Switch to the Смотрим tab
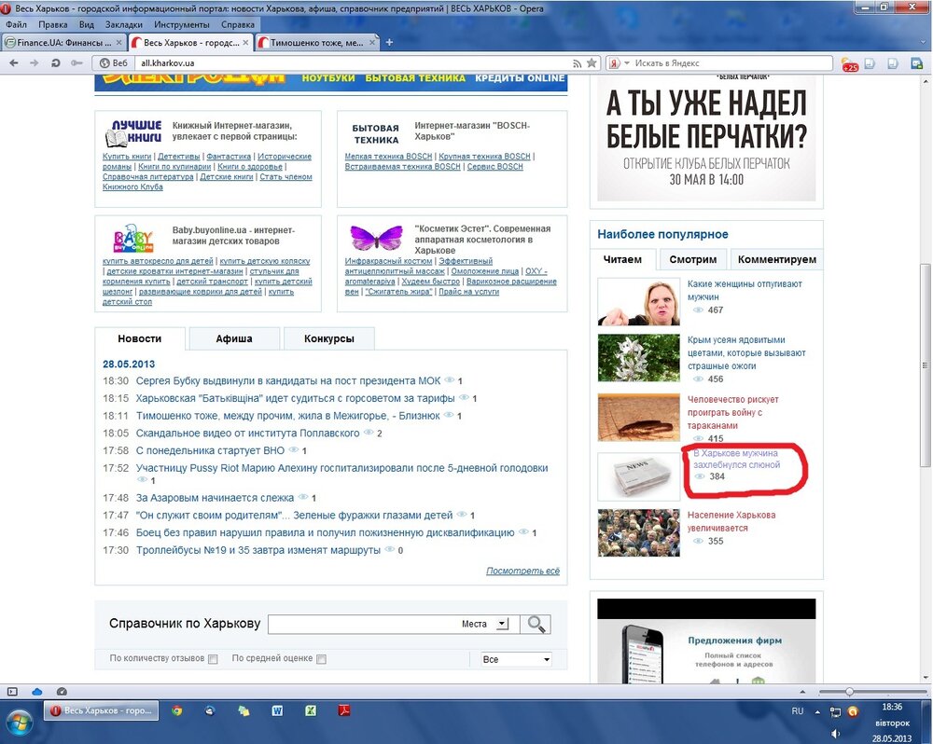933x744 pixels. [x=693, y=259]
